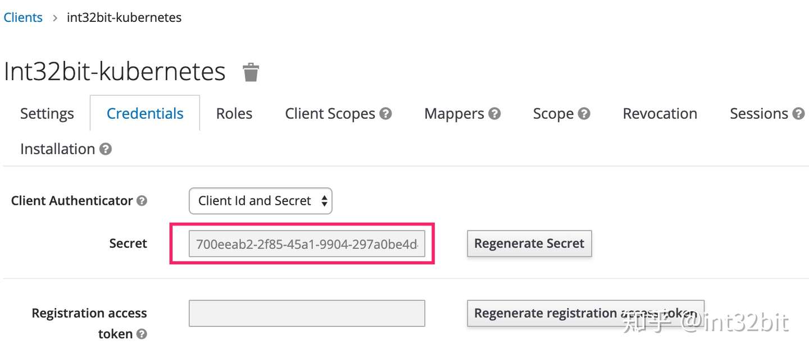The width and height of the screenshot is (809, 355).
Task: Open the Roles tab
Action: click(234, 114)
